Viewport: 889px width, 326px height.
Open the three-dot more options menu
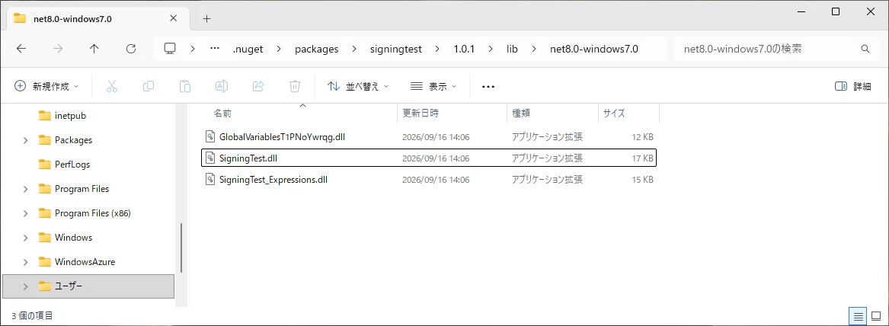point(488,87)
